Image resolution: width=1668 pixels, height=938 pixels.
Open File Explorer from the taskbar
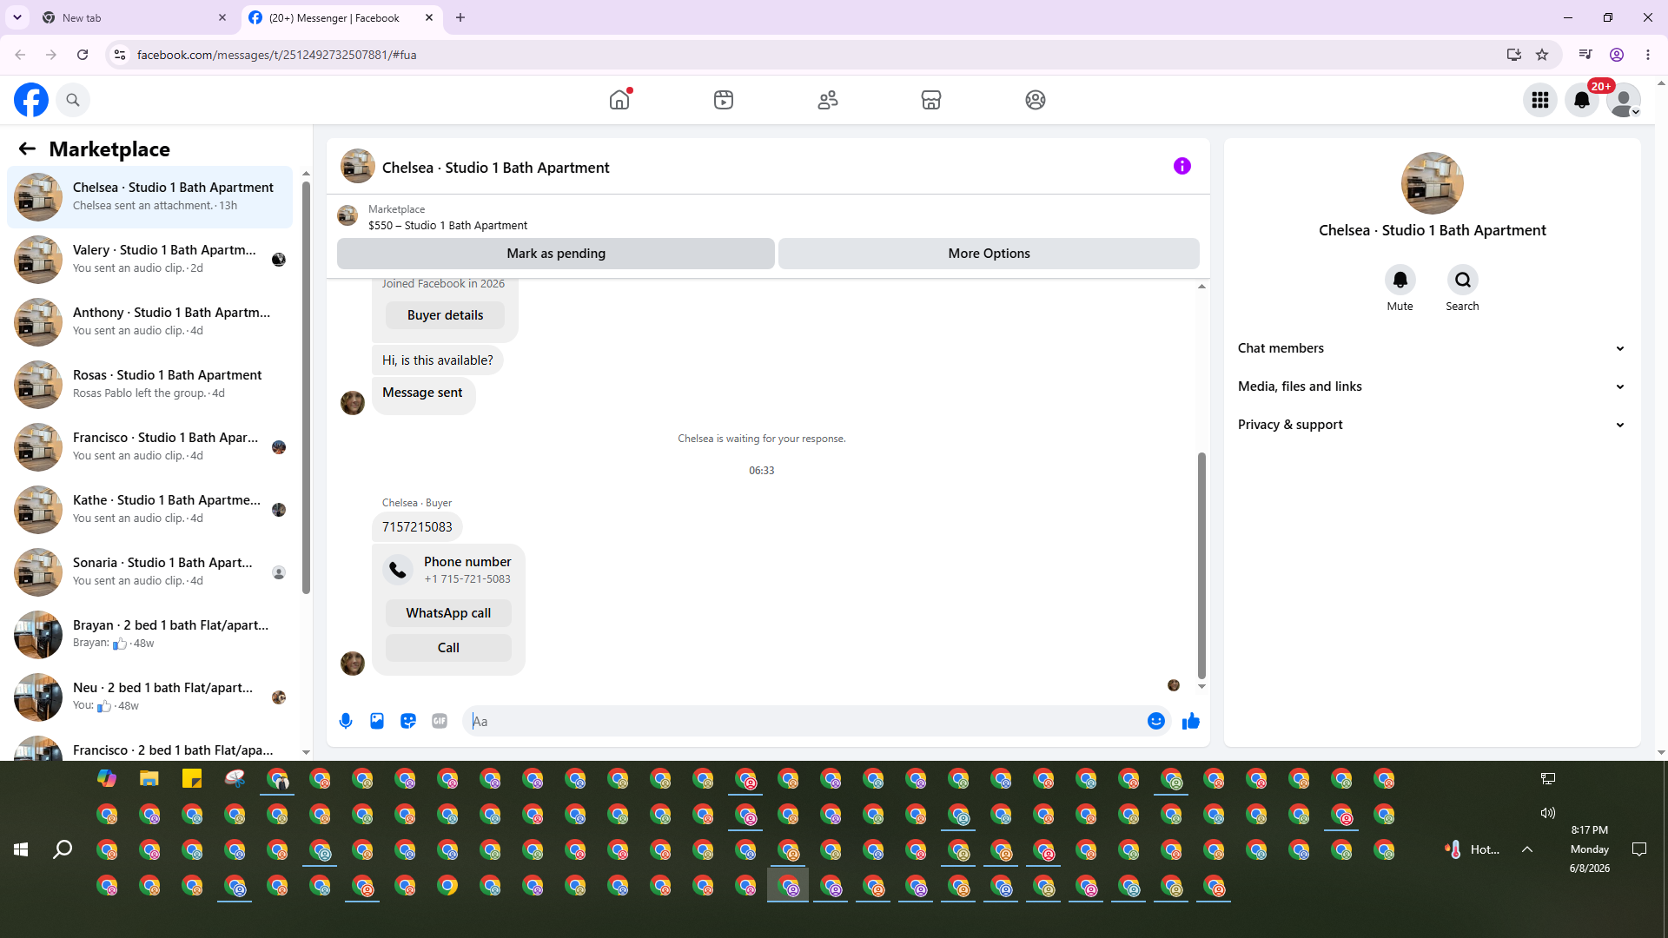pos(149,778)
